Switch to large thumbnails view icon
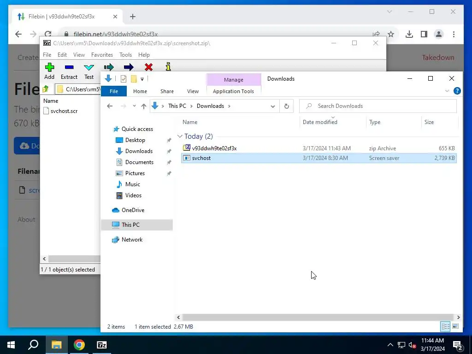The image size is (472, 354). click(x=455, y=327)
